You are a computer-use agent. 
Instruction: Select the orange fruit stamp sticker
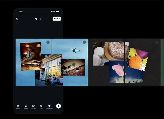(x=138, y=59)
